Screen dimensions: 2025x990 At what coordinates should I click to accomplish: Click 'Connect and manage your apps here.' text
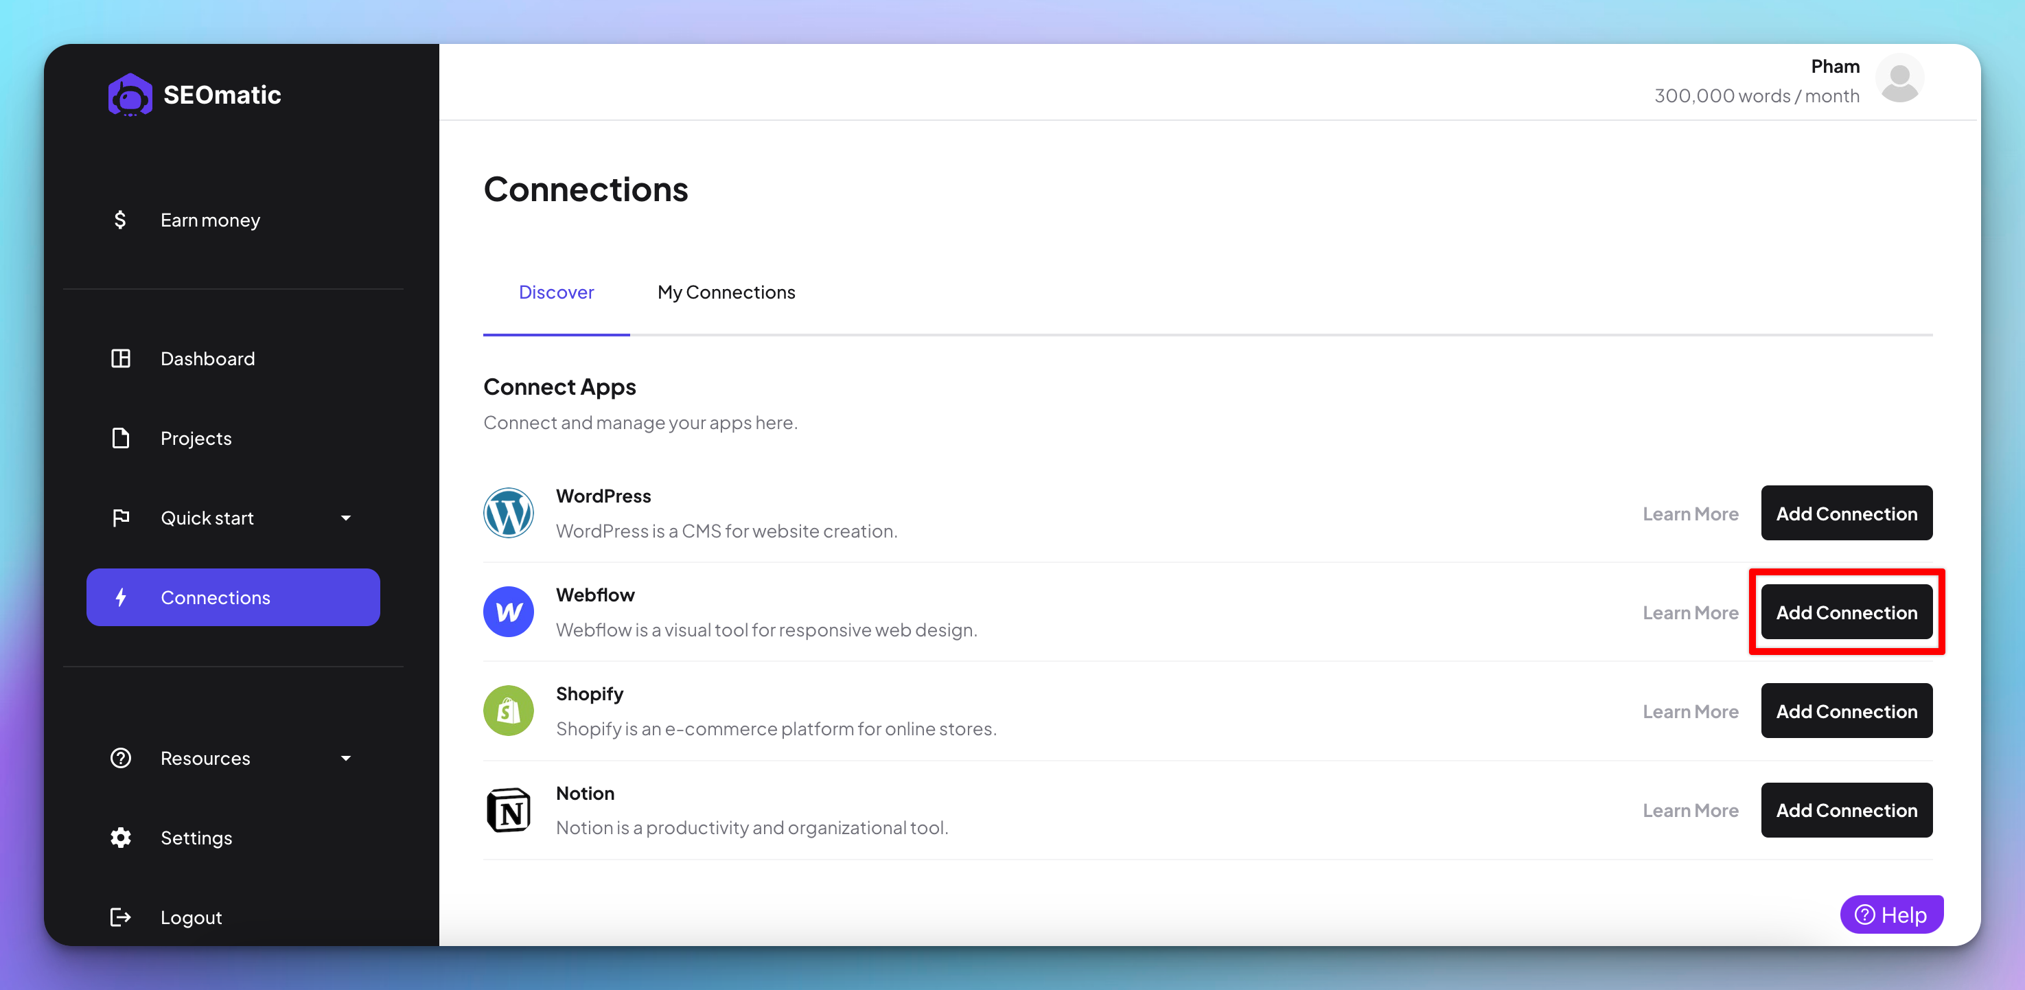click(x=640, y=423)
